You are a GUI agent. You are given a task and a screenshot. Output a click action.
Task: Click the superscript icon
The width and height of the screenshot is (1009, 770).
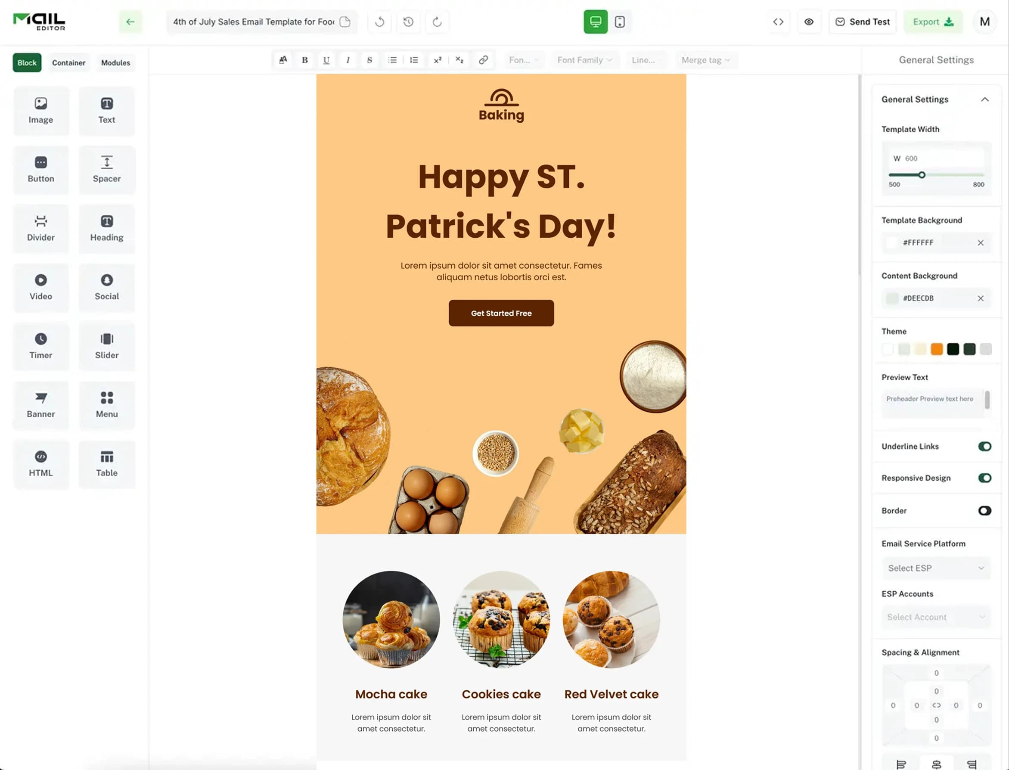(x=438, y=60)
